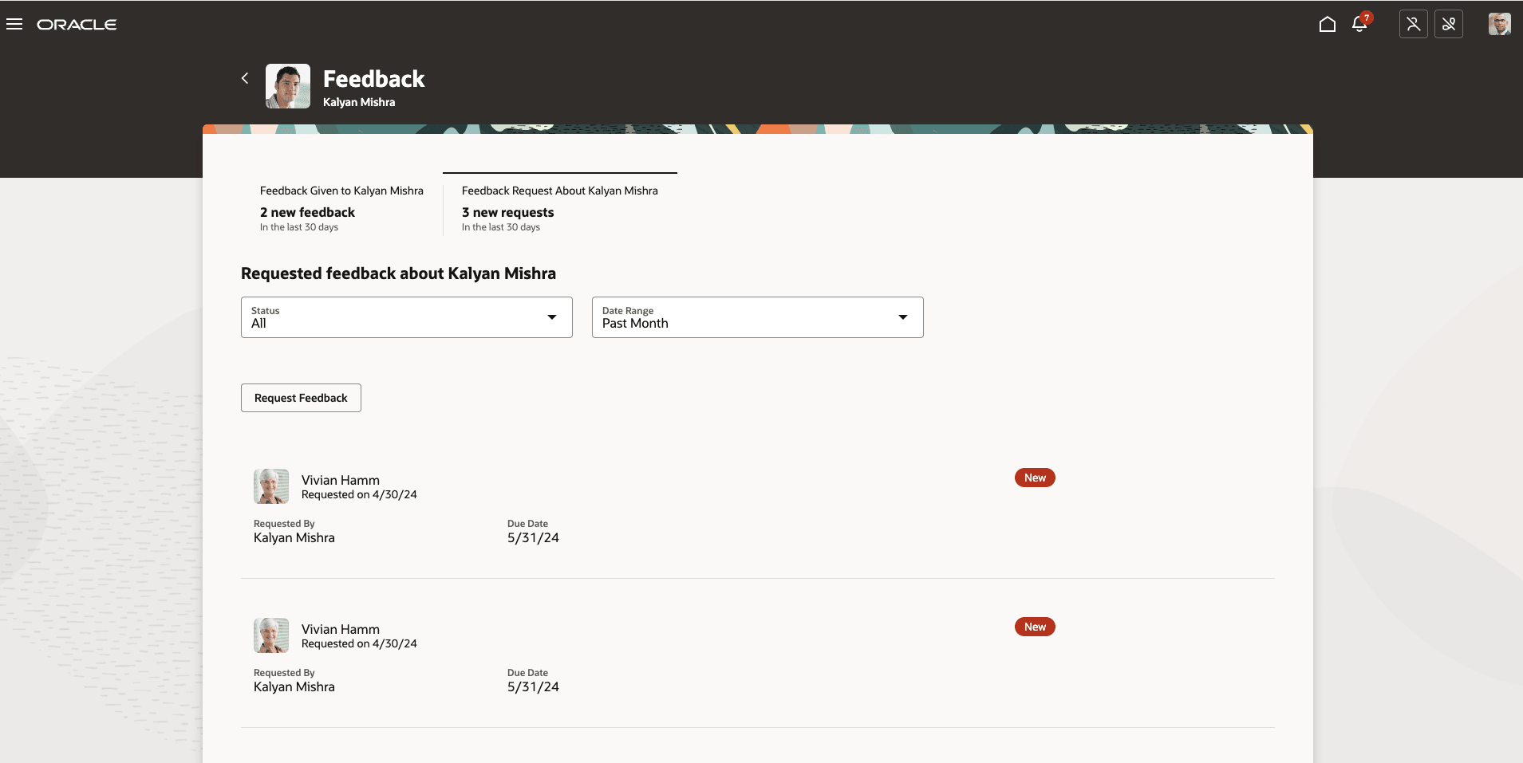The width and height of the screenshot is (1523, 763).
Task: Toggle the New badge on the second request
Action: coord(1035,627)
